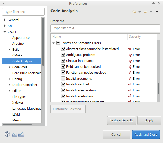Sort problems by the Name column
Image resolution: width=163 pixels, height=143 pixels.
(89, 37)
